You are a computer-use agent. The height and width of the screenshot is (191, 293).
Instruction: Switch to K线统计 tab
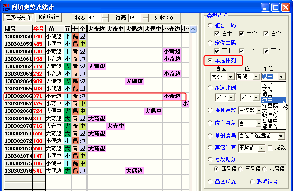pyautogui.click(x=48, y=17)
